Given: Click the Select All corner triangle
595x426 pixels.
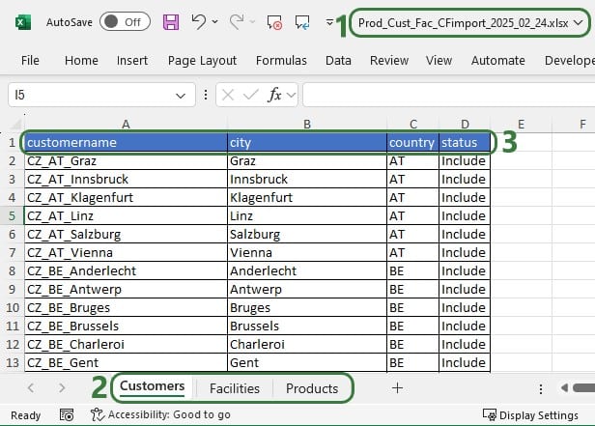Looking at the screenshot, I should [x=15, y=124].
